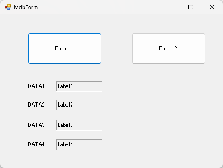Click the Button1 button
This screenshot has height=168, width=223.
point(65,48)
